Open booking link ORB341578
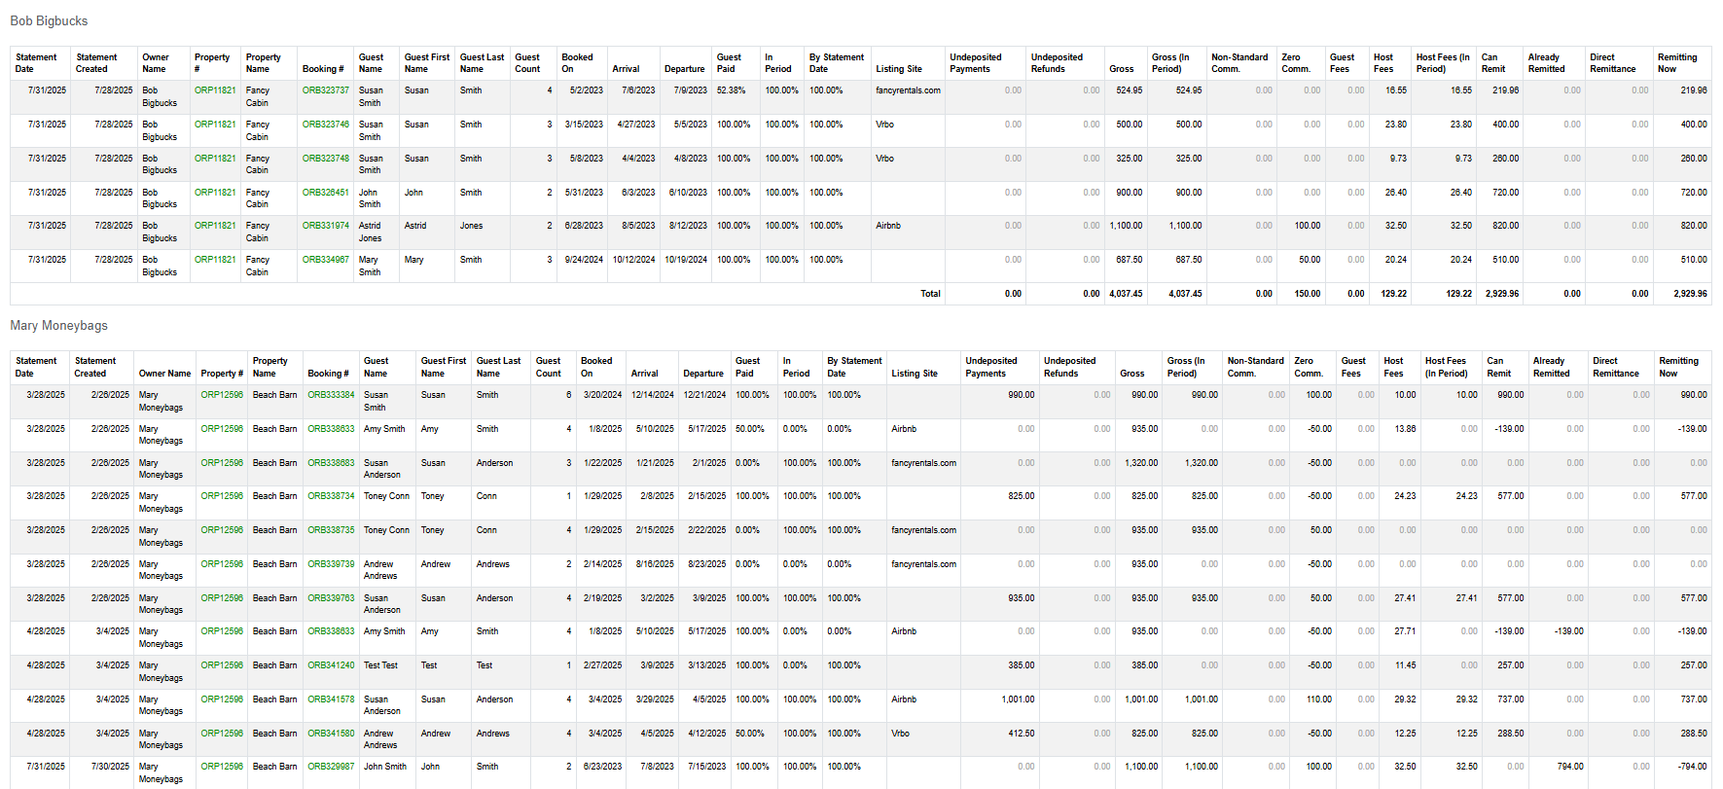This screenshot has width=1723, height=789. click(331, 699)
